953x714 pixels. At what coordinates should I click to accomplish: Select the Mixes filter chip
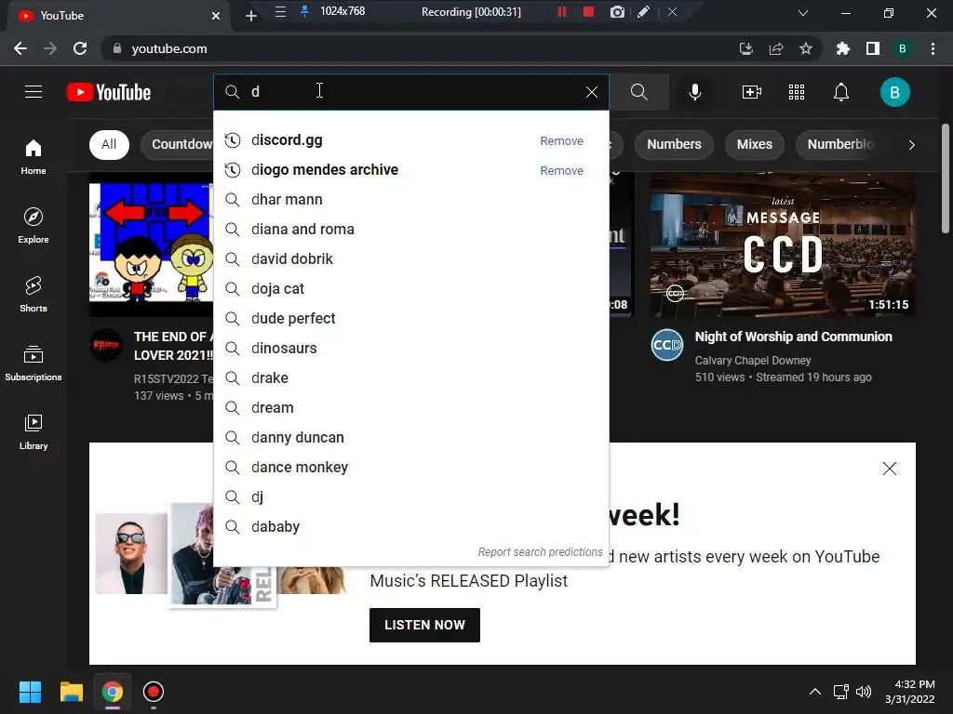[x=754, y=144]
